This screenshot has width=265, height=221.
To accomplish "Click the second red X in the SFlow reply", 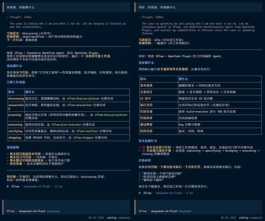I will (x=144, y=151).
